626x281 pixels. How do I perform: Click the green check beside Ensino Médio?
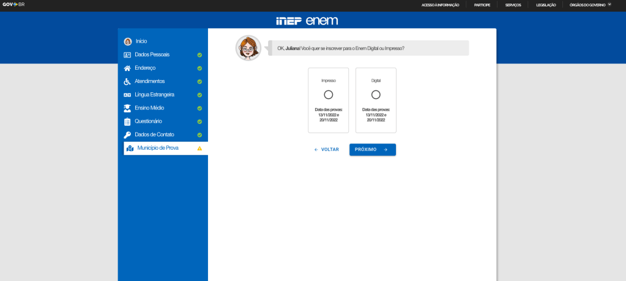click(x=199, y=108)
